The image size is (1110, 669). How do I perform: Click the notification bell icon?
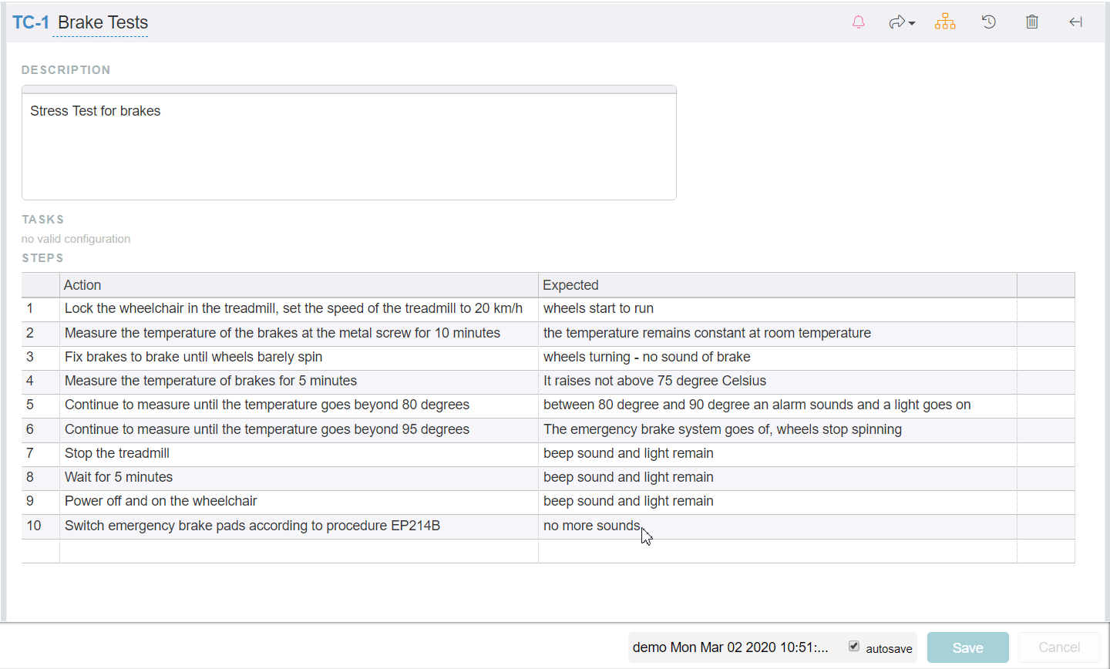[x=858, y=22]
